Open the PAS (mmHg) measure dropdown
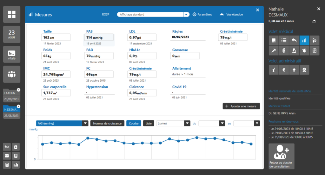325x175 pixels. pos(85,123)
